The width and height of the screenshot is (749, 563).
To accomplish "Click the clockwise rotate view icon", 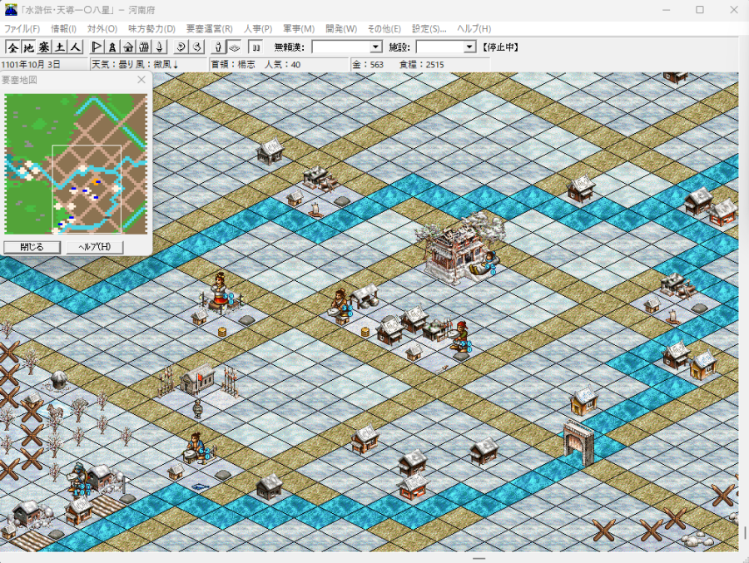I will [196, 47].
